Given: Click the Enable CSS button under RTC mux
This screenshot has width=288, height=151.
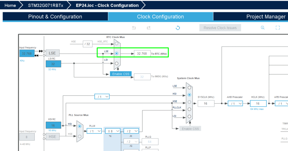Looking at the screenshot, I should click(x=121, y=74).
